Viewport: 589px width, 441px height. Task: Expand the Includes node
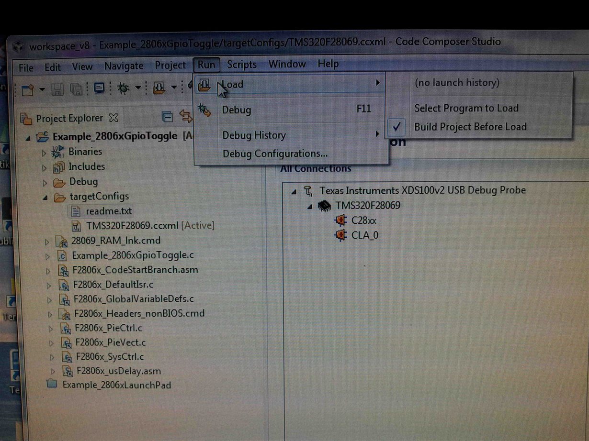tap(44, 168)
